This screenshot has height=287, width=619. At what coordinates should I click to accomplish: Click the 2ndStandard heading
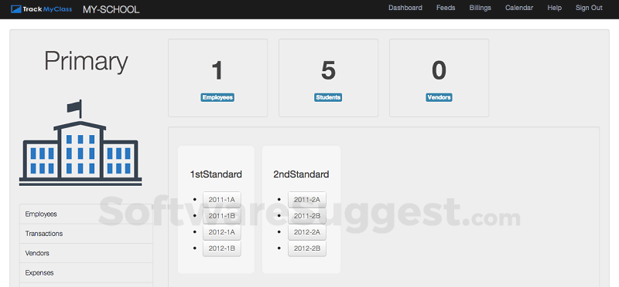(x=301, y=174)
